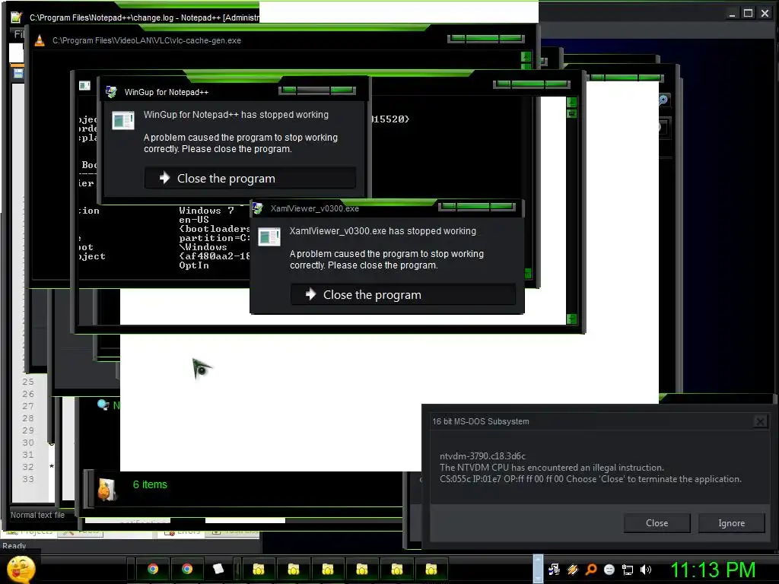The image size is (779, 584).
Task: Click the command prompt scrollbar up arrow
Action: click(x=572, y=103)
